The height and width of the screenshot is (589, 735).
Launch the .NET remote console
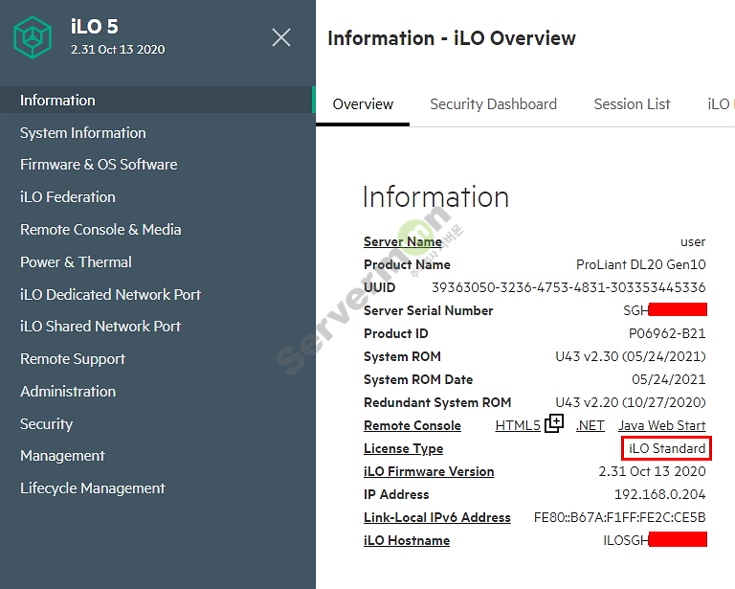click(590, 425)
